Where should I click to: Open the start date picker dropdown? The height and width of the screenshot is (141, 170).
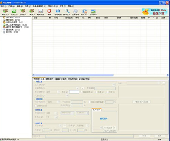(x=73, y=113)
